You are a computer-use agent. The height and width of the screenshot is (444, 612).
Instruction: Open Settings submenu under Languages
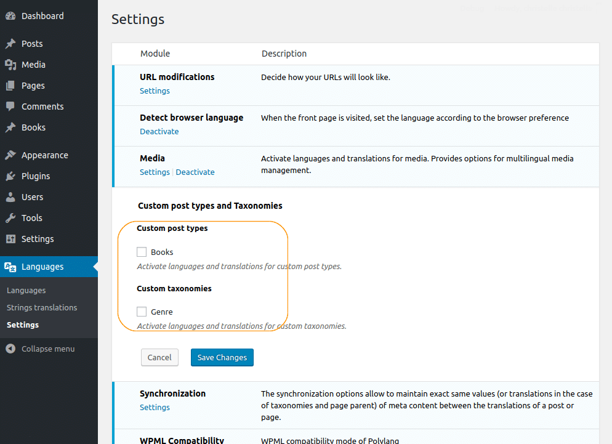tap(23, 325)
